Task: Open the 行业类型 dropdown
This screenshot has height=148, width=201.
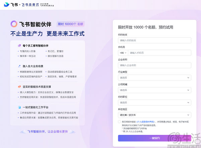Action: [x=154, y=78]
